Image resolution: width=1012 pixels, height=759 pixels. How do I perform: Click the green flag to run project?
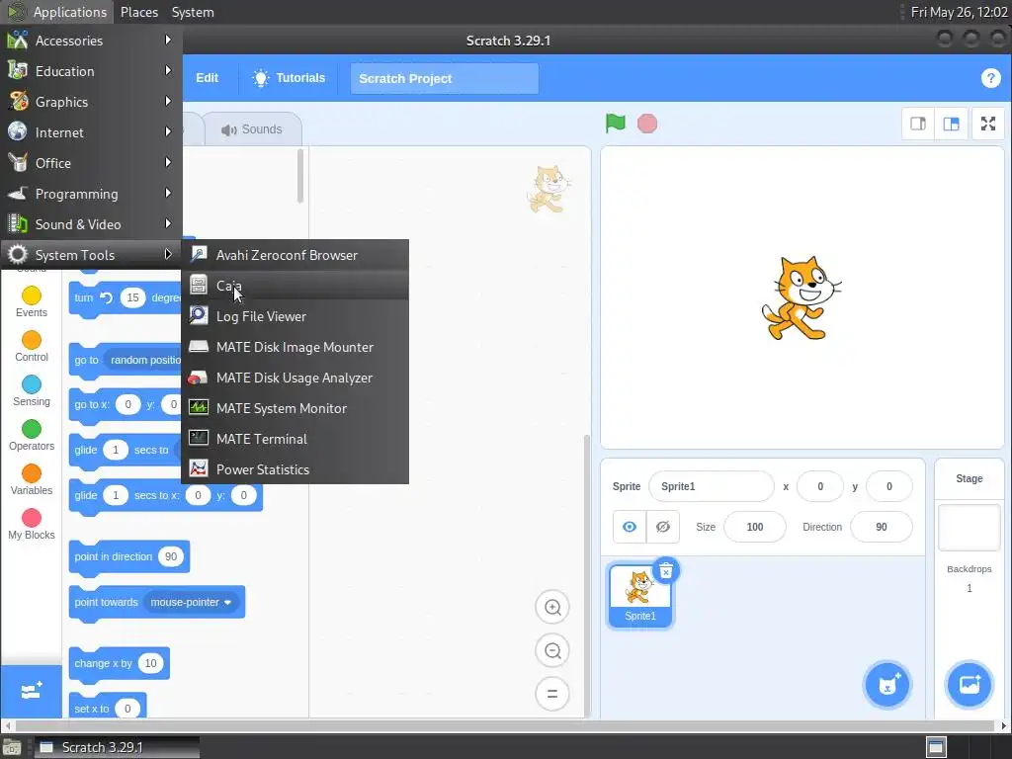[615, 123]
